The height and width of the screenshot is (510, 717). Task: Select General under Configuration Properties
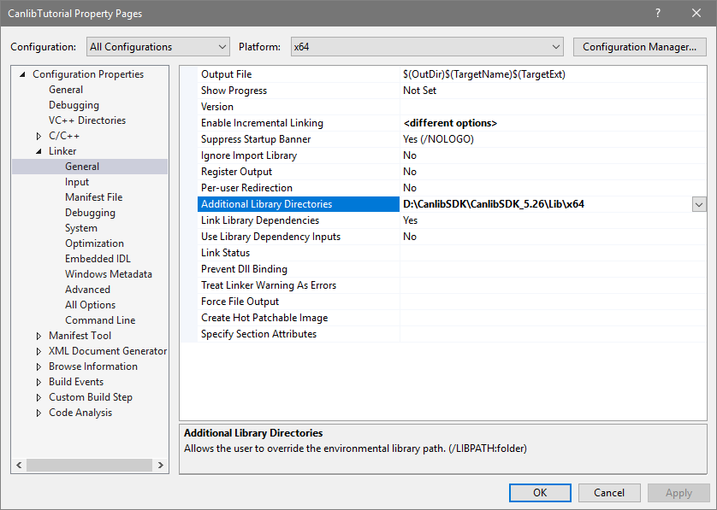66,90
